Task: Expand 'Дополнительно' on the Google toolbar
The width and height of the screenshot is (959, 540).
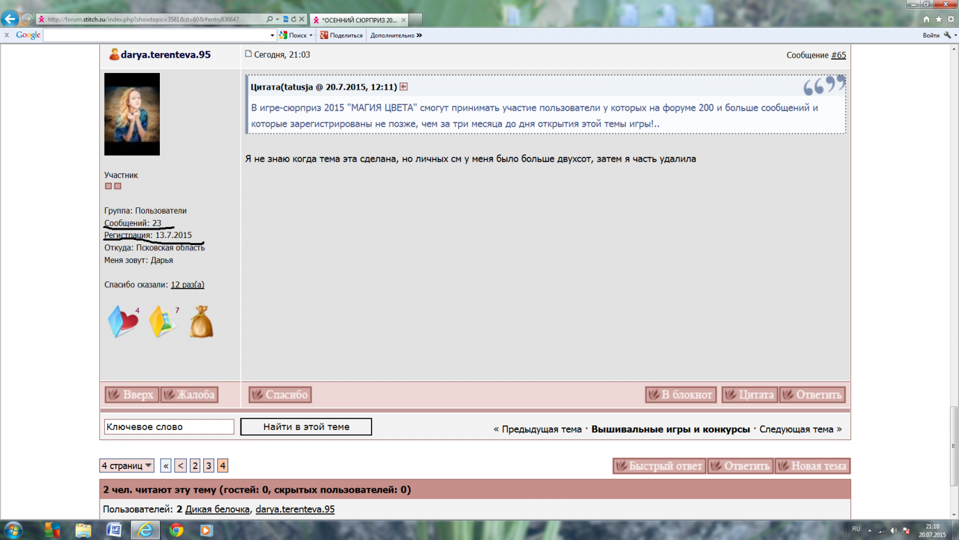Action: coord(396,35)
